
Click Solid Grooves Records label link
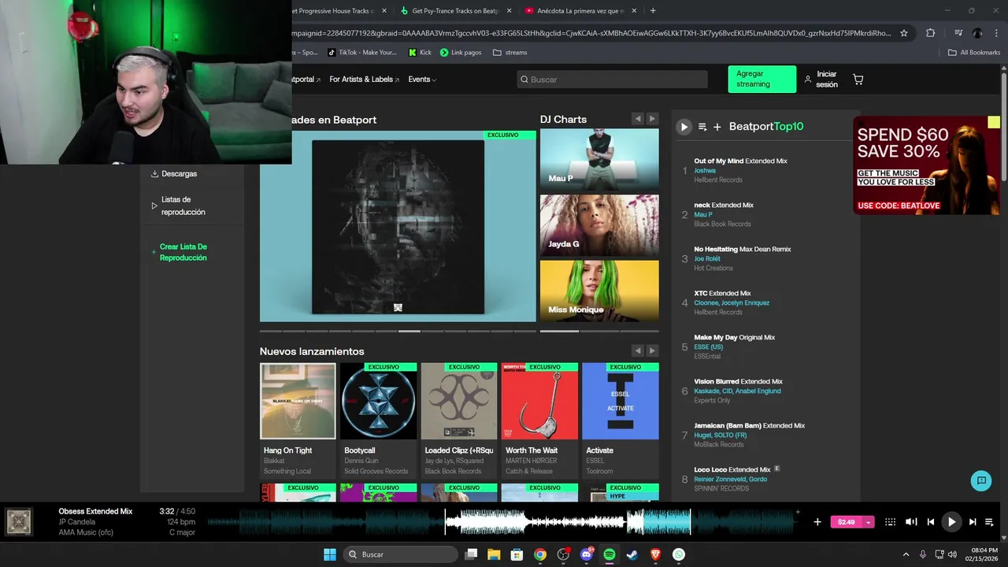coord(376,472)
